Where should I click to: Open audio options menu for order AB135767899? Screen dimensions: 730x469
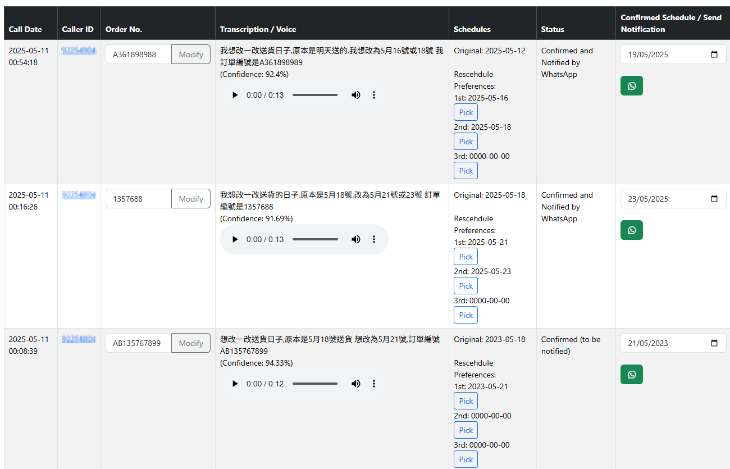coord(374,384)
